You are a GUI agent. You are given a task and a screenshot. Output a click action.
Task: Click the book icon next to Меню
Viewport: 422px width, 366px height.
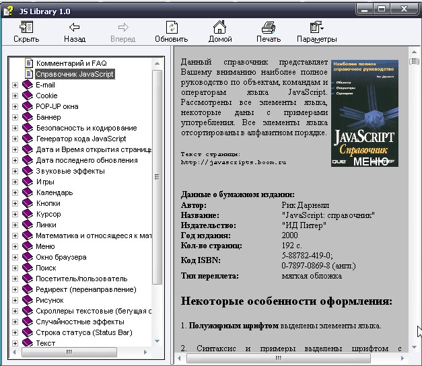[x=28, y=246]
